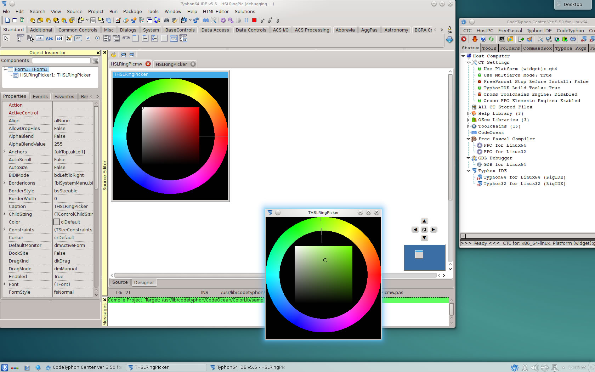Click the Color property clDefault swatch
595x372 pixels.
[57, 222]
